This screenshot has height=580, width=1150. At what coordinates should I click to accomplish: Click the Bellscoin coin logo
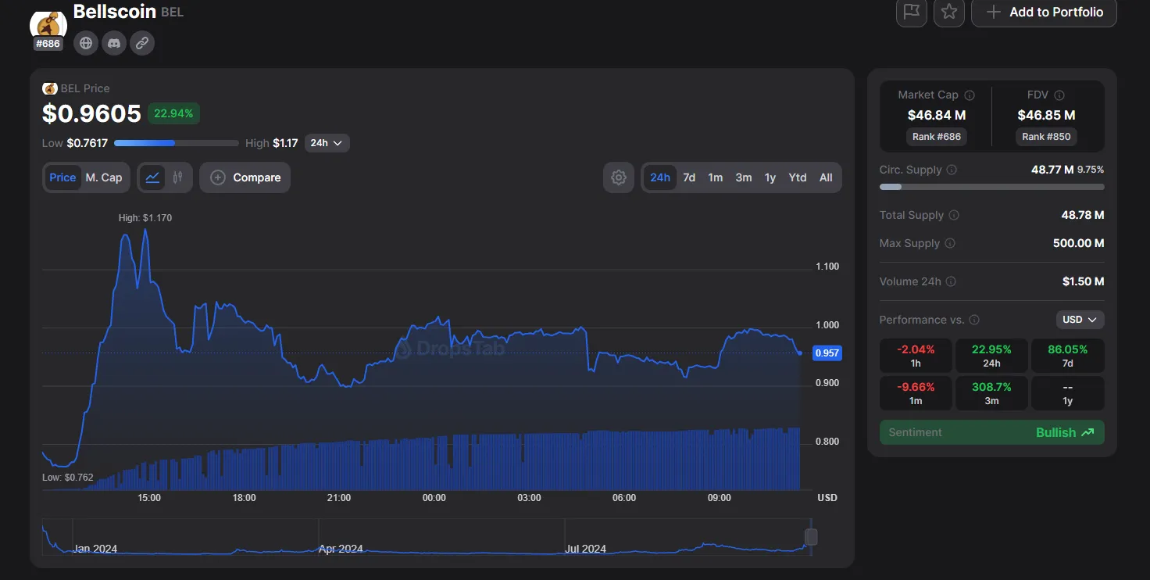[x=48, y=23]
